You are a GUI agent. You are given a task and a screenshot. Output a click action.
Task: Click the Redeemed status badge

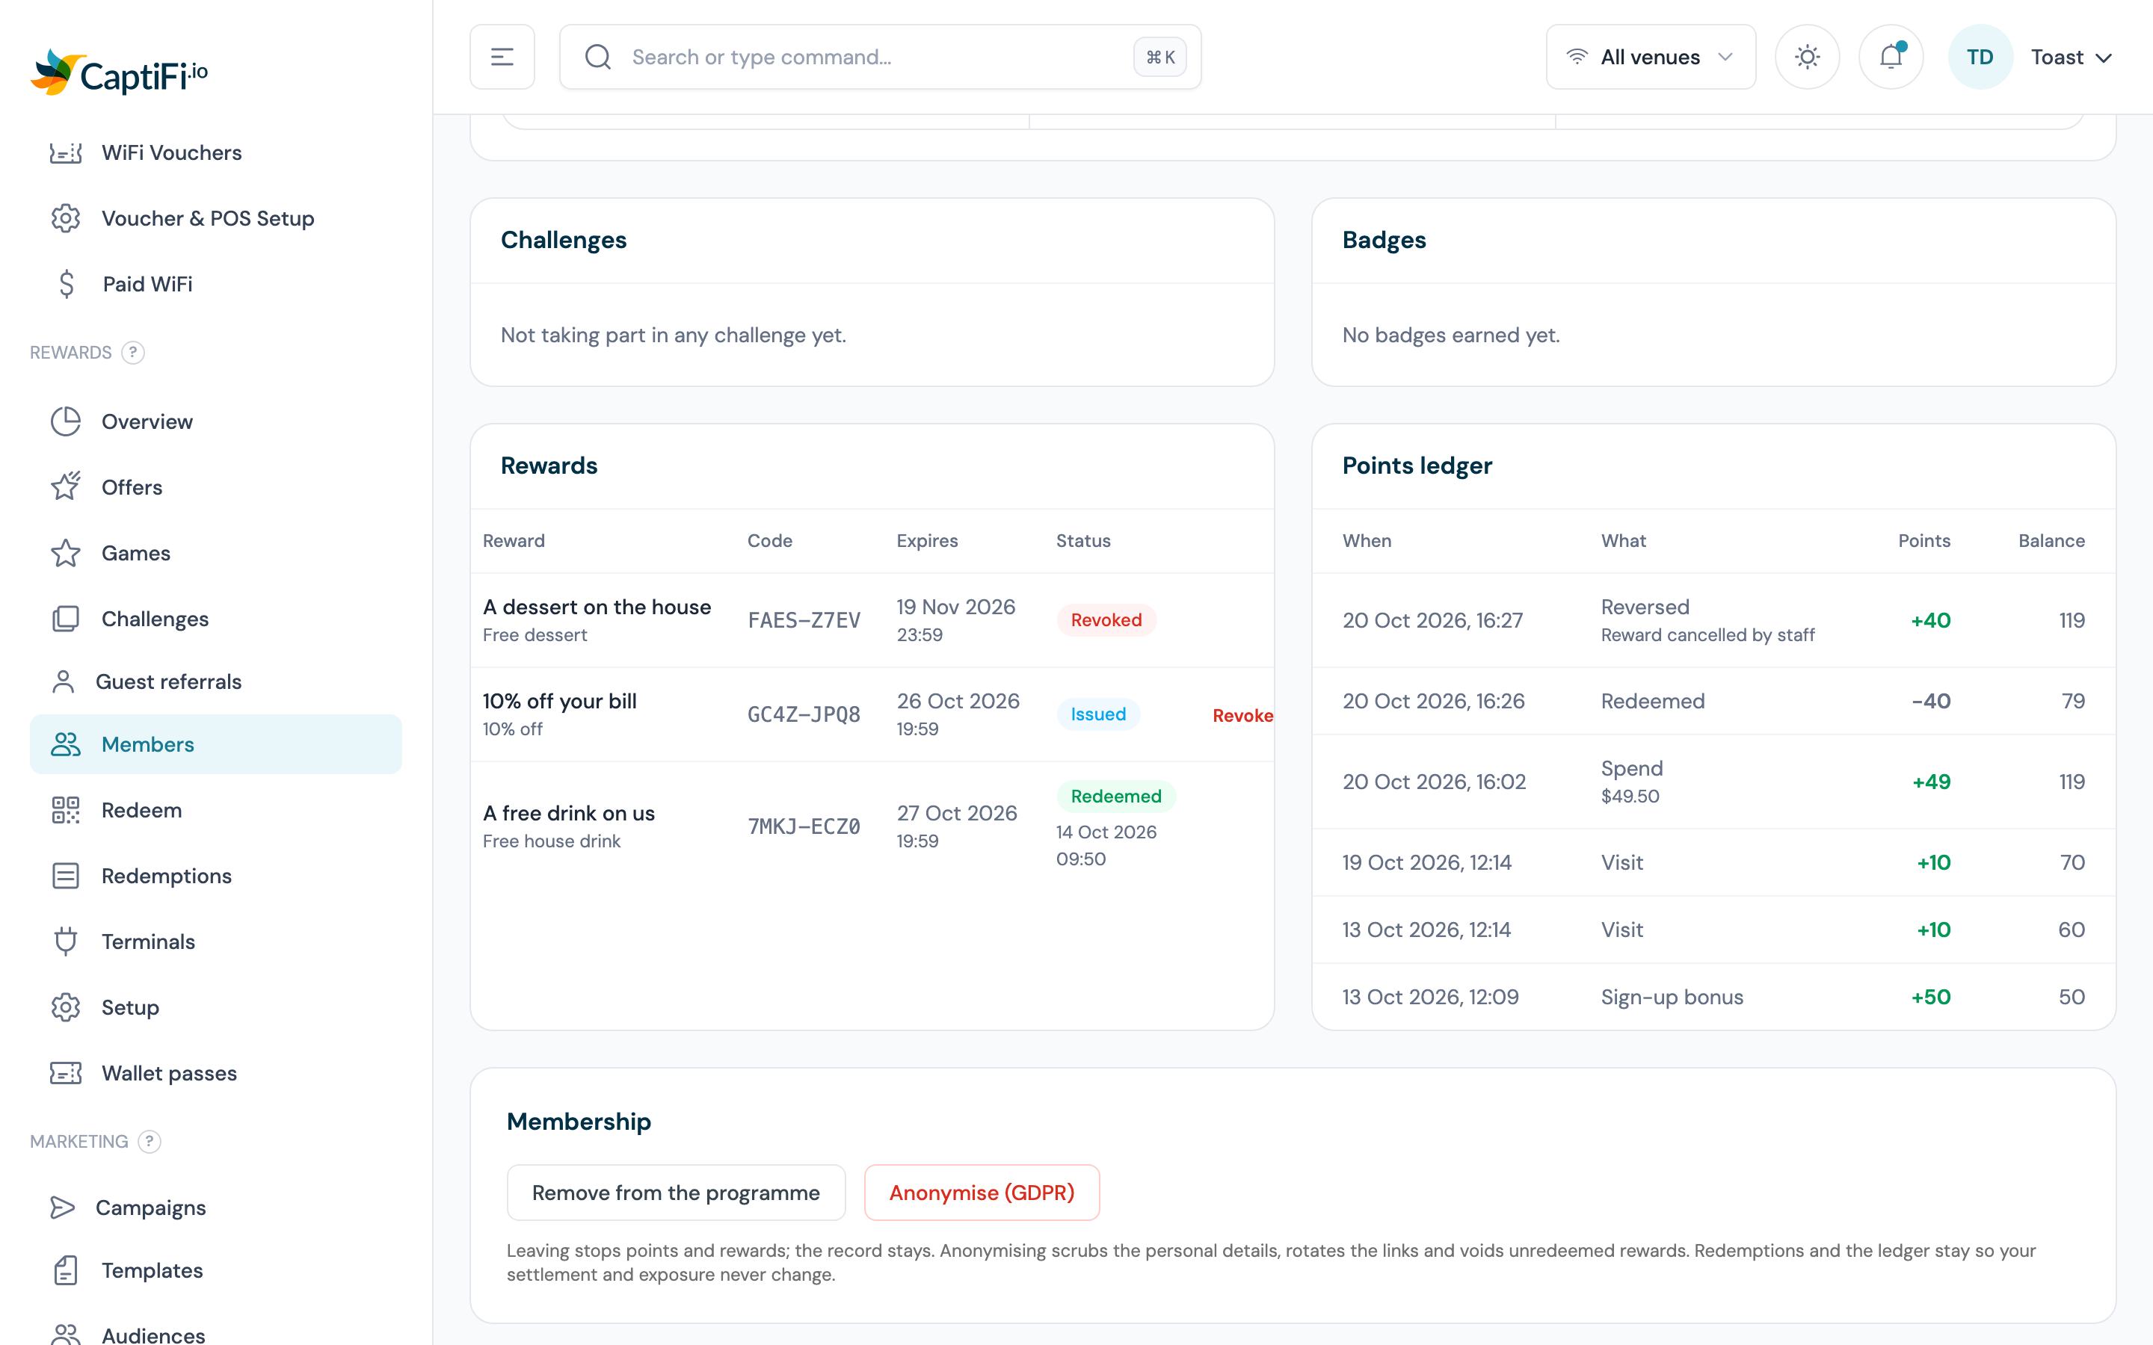(1117, 796)
